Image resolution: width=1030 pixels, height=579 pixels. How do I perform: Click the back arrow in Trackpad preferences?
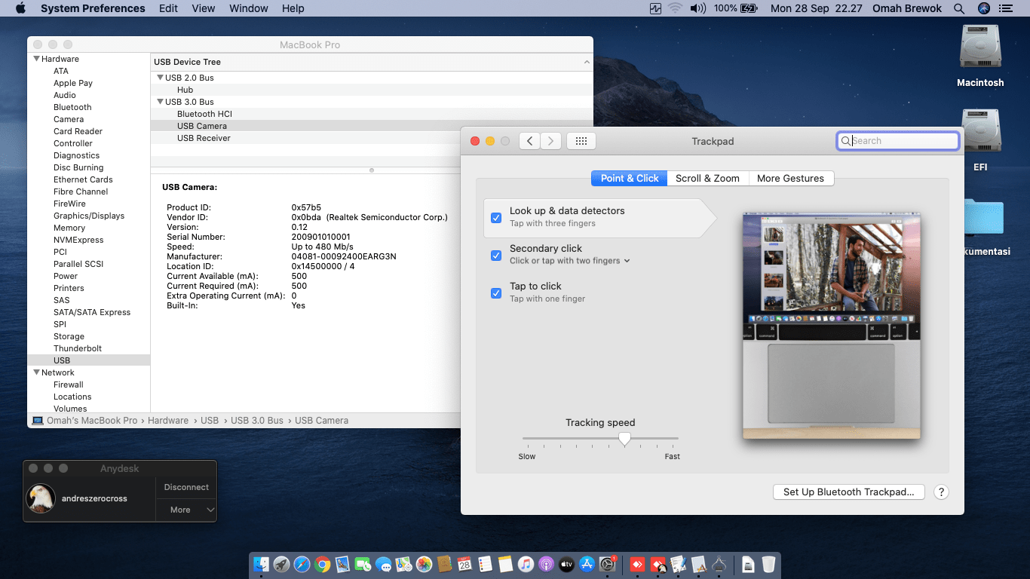529,141
